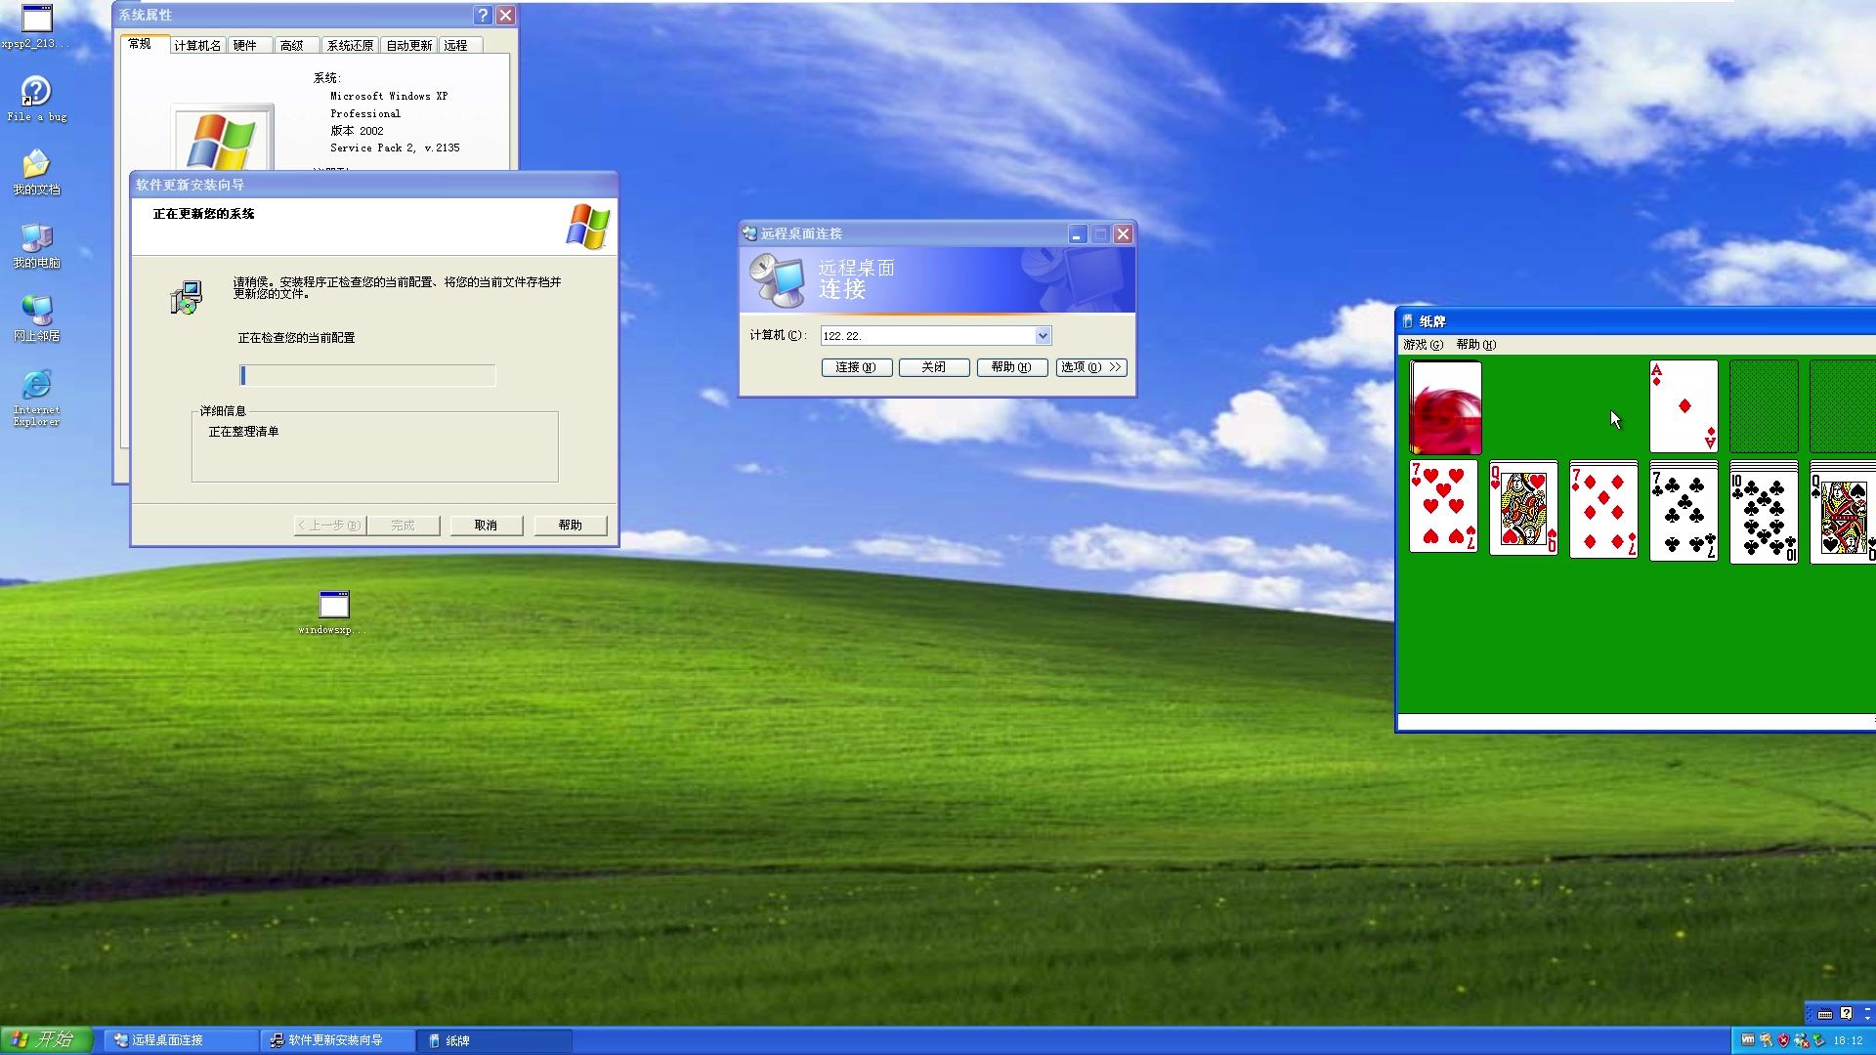Image resolution: width=1876 pixels, height=1055 pixels.
Task: Select the 我的电脑 desktop icon
Action: coord(36,245)
